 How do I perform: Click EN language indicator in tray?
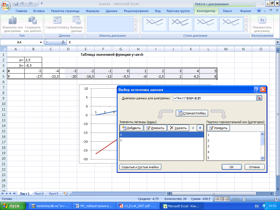(x=256, y=206)
